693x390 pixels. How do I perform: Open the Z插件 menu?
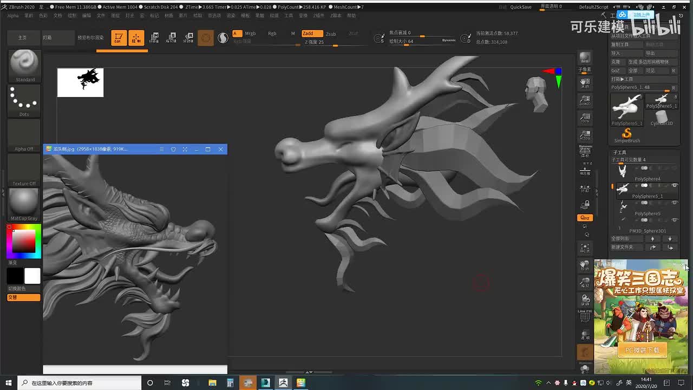point(319,16)
